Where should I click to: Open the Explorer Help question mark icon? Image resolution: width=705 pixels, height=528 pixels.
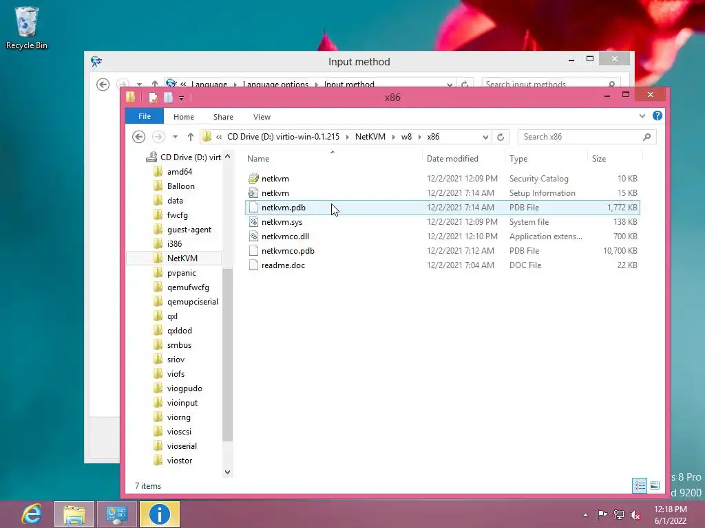[657, 115]
